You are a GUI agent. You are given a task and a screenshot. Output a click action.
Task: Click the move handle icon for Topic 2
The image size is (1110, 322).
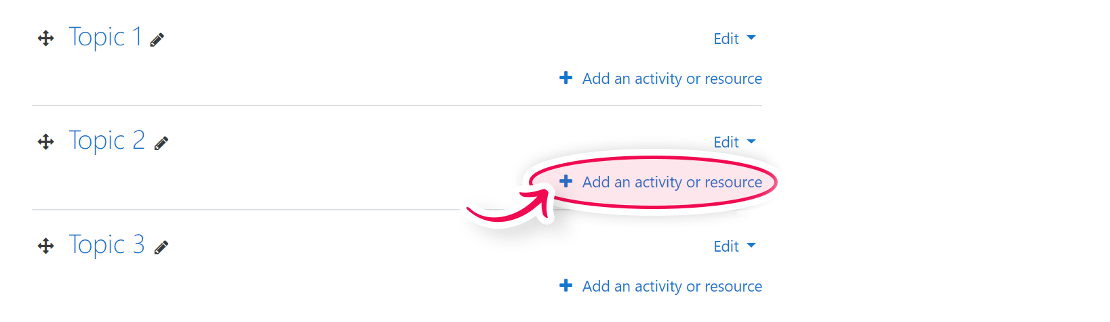click(x=45, y=142)
